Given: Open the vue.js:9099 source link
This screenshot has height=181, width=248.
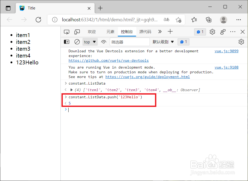Looking at the screenshot, I should coord(226,51).
